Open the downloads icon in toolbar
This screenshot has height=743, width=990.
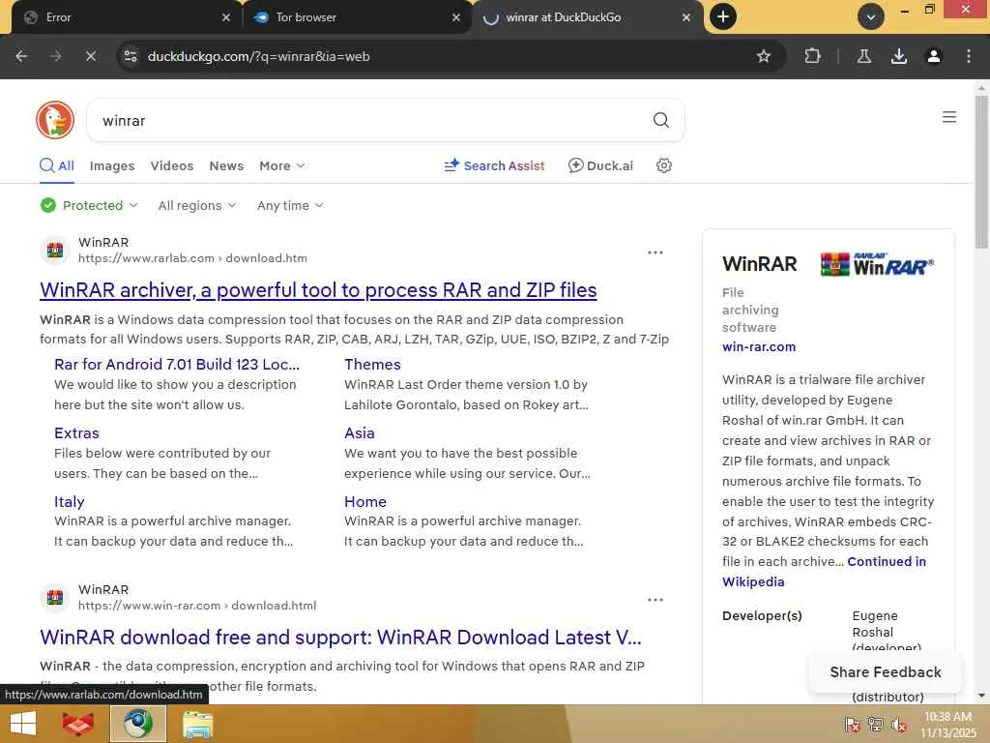coord(898,56)
